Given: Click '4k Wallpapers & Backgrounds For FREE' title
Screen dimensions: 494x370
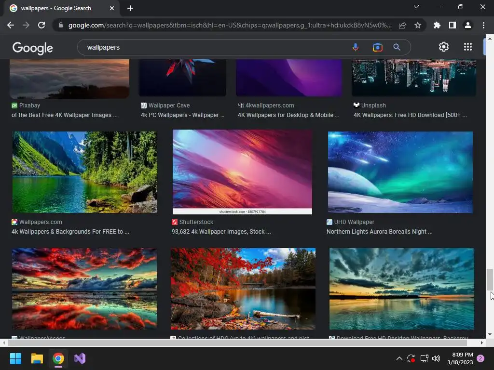Looking at the screenshot, I should pyautogui.click(x=70, y=232).
